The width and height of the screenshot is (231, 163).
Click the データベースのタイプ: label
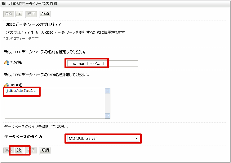coord(23,136)
